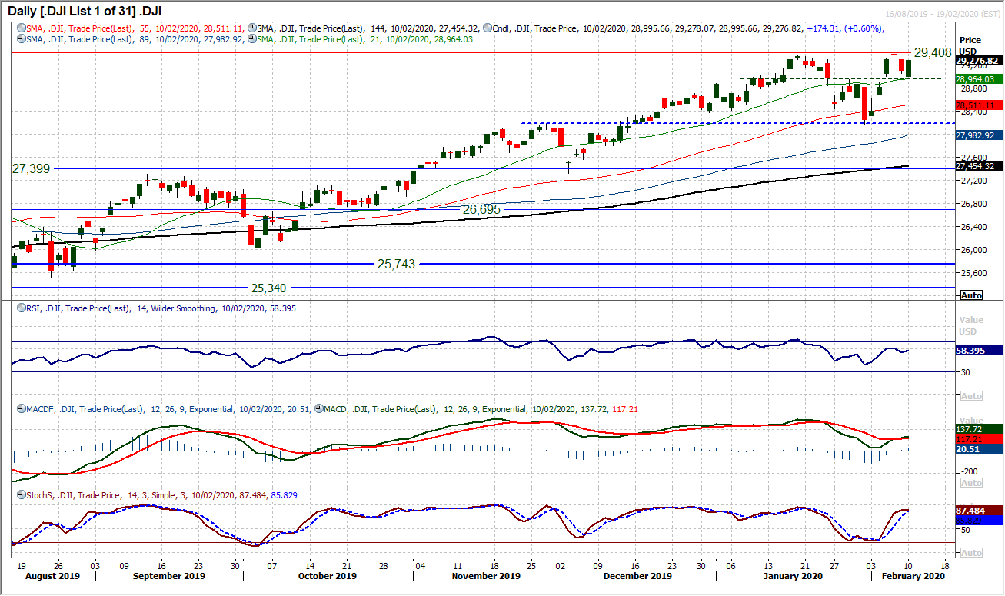Viewport: 1005px width, 596px height.
Task: Click Auto button in the RSI panel
Action: [971, 395]
